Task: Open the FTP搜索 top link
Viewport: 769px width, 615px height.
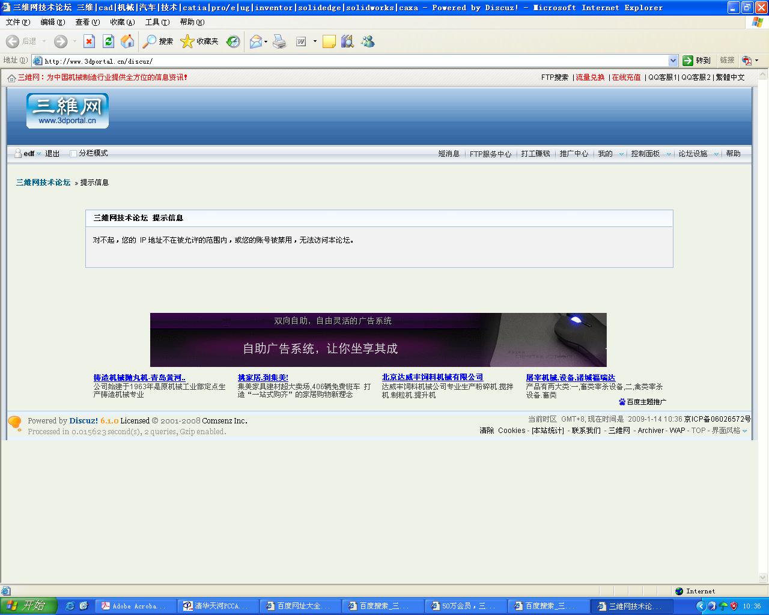Action: point(555,77)
